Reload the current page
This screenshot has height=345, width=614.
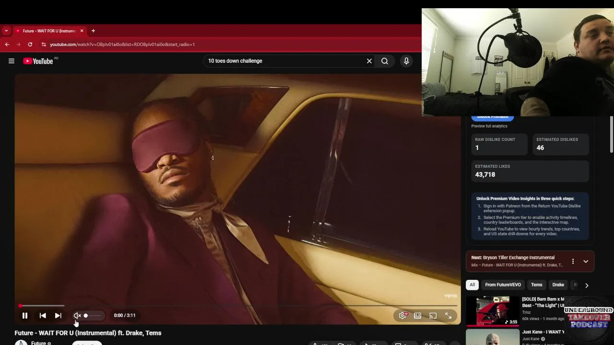pos(30,44)
